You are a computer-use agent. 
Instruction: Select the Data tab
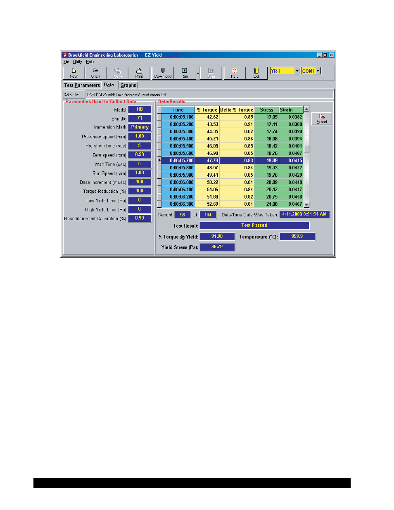click(109, 85)
